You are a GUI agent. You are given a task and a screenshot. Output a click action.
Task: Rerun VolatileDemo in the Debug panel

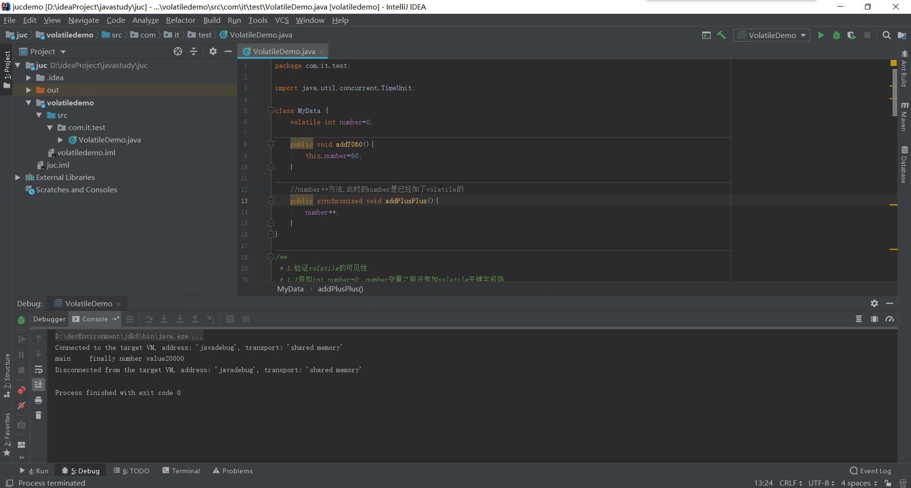[21, 320]
